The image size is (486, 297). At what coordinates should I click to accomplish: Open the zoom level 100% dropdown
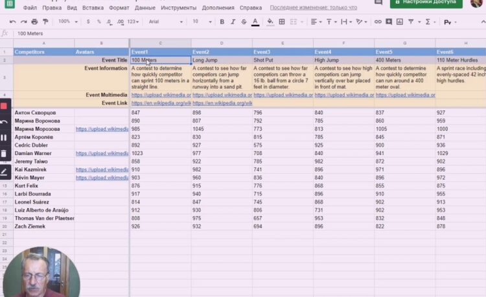click(x=66, y=21)
